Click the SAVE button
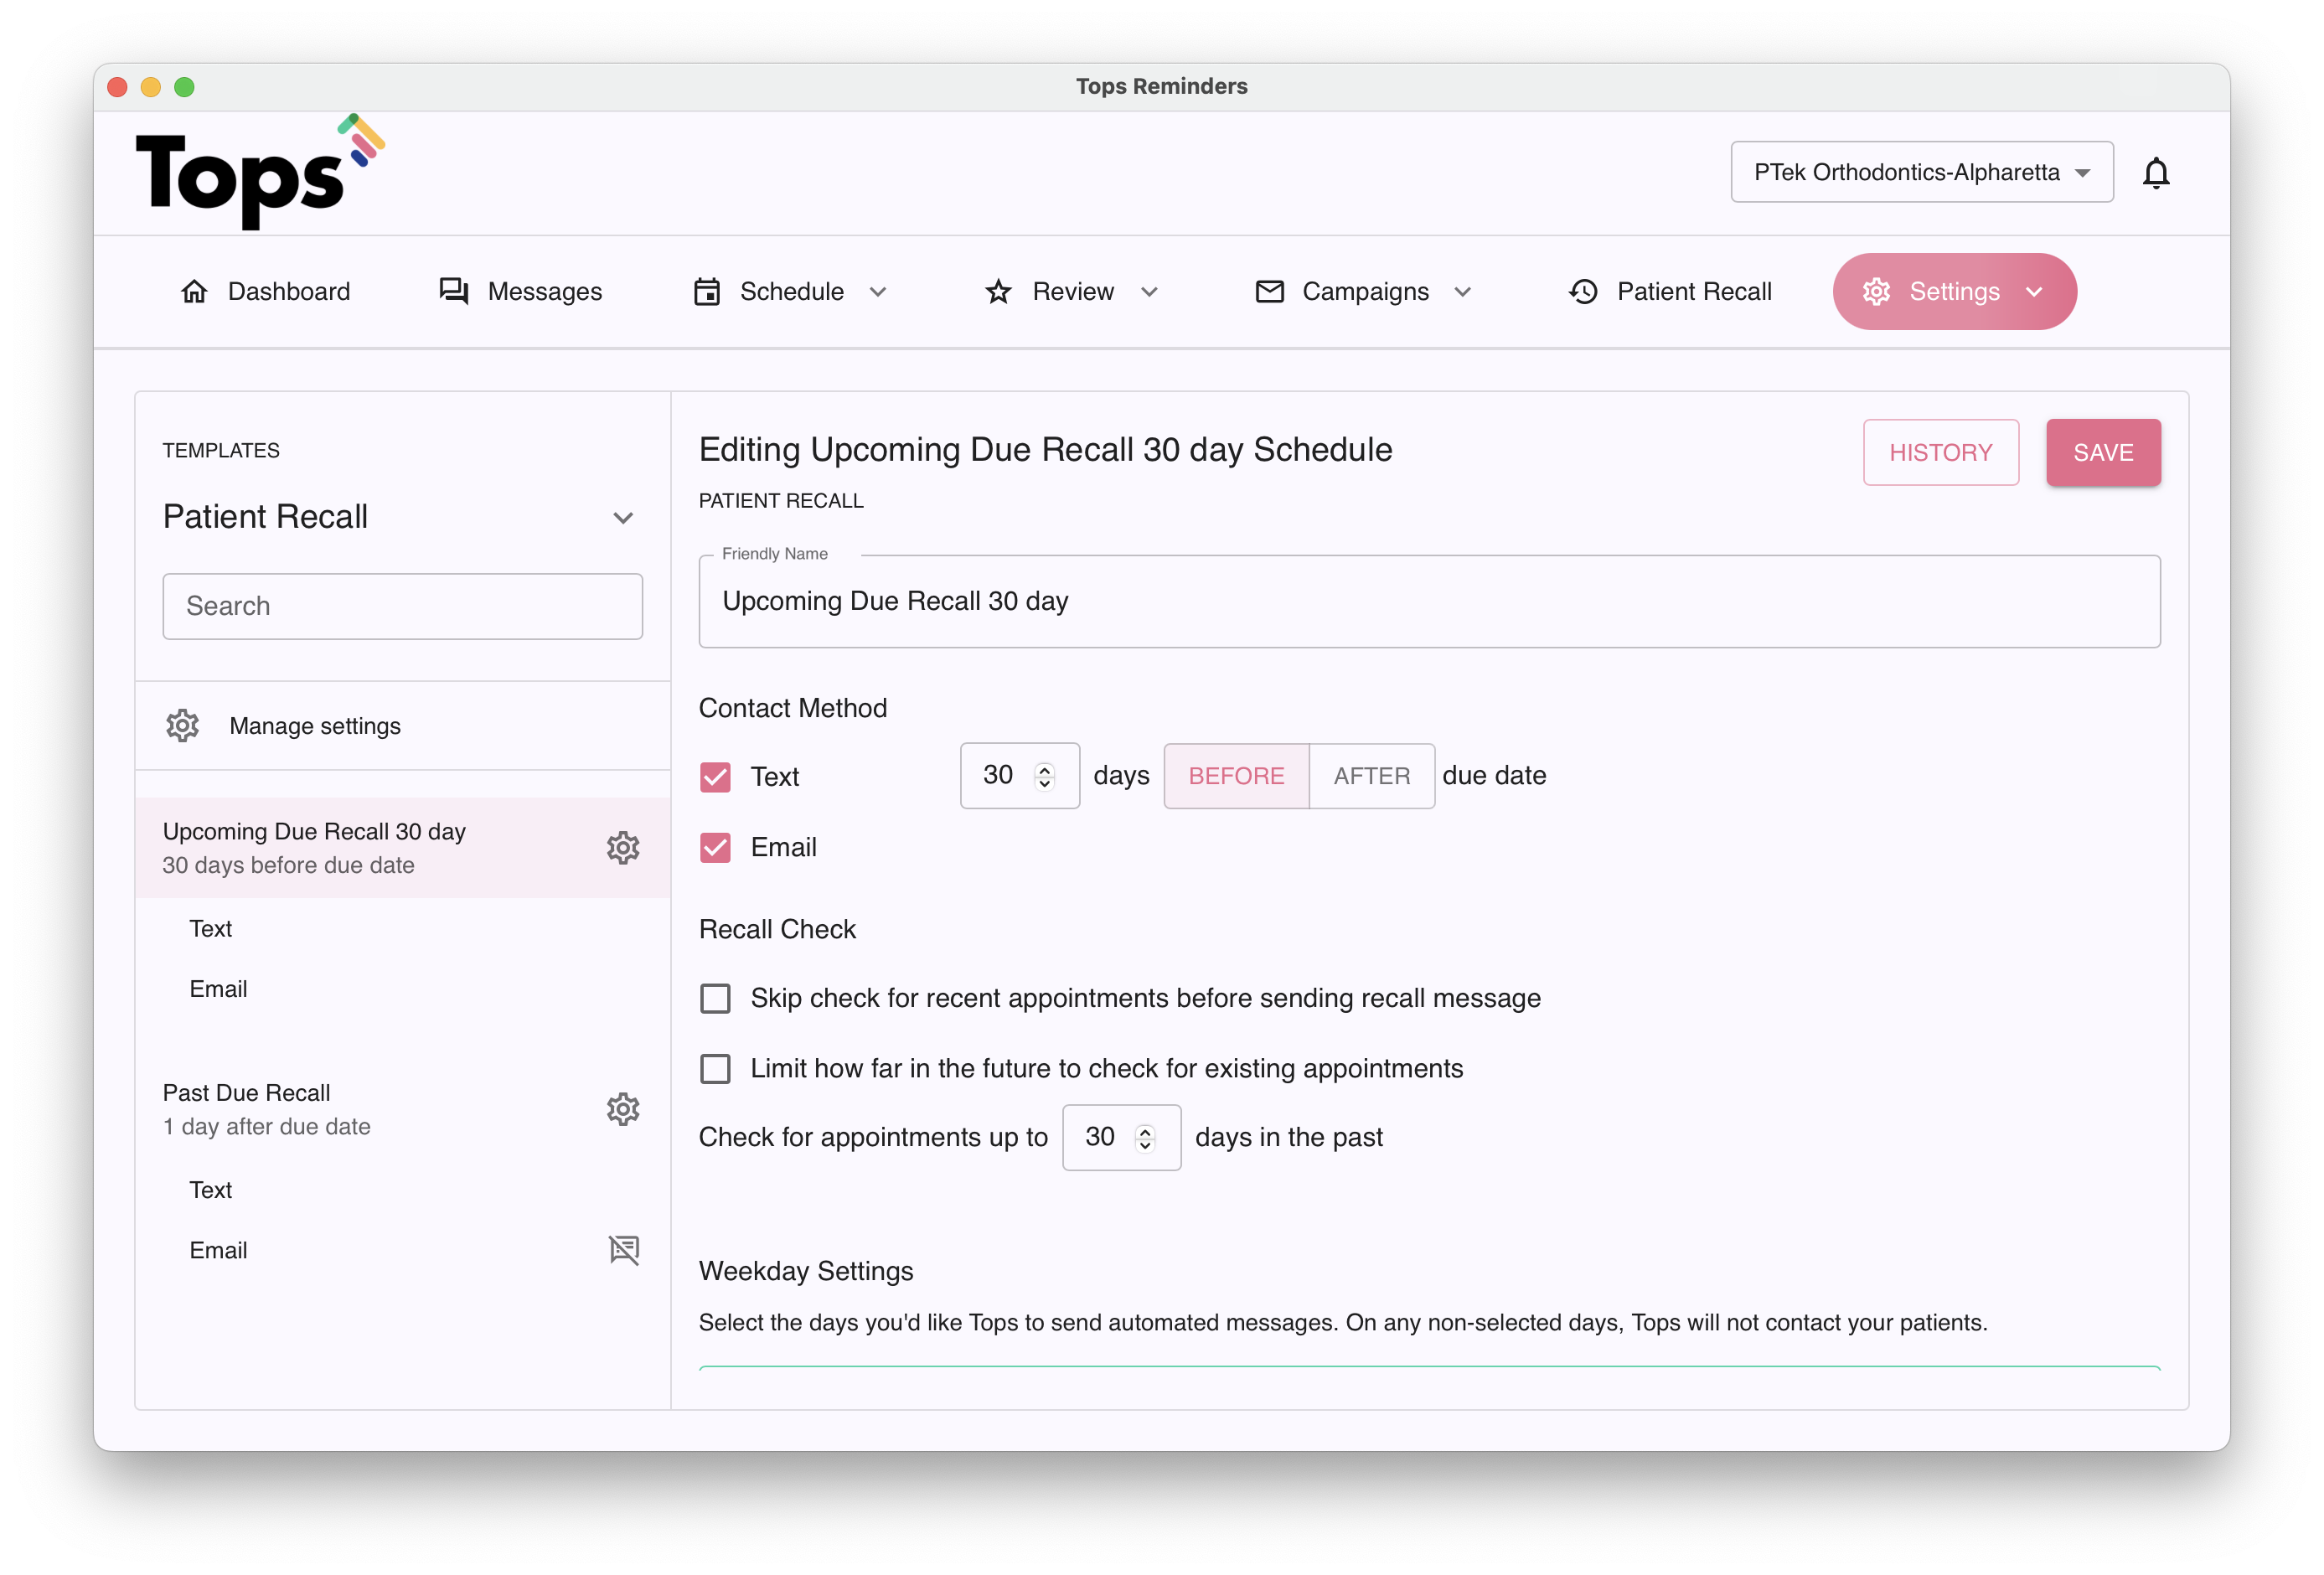Viewport: 2324px width, 1575px height. [x=2102, y=452]
